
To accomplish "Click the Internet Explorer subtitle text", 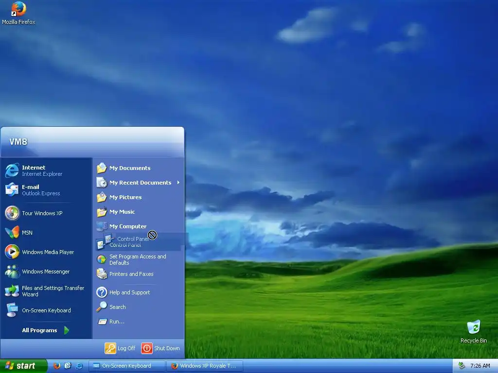I will 42,174.
